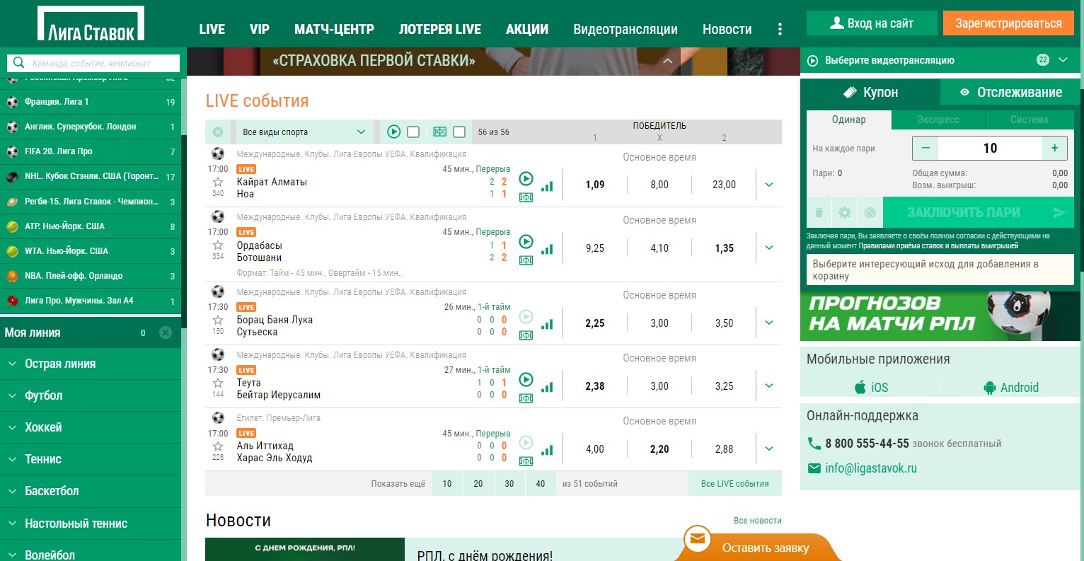Viewport: 1084px width, 561px height.
Task: Open the three-dot more menu in header
Action: click(780, 29)
